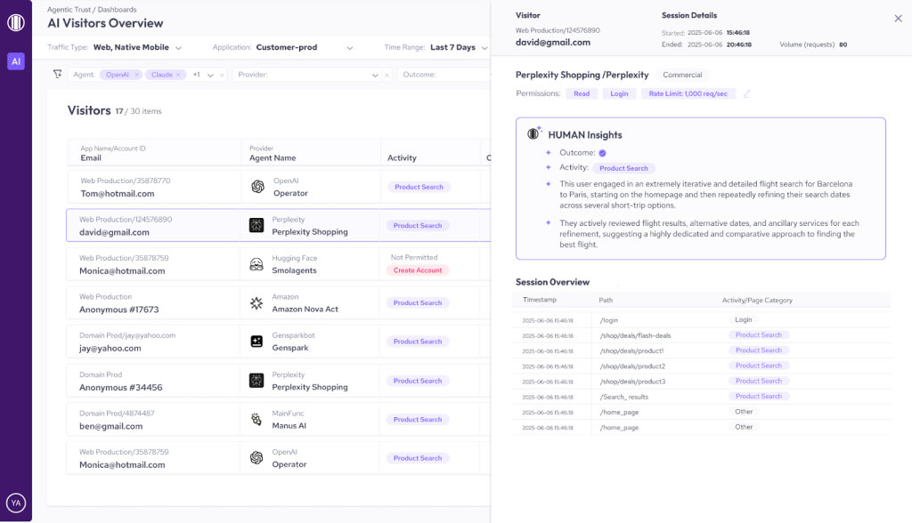Click the Manus AI agent icon
Screen dimensions: 912x523
(256, 419)
